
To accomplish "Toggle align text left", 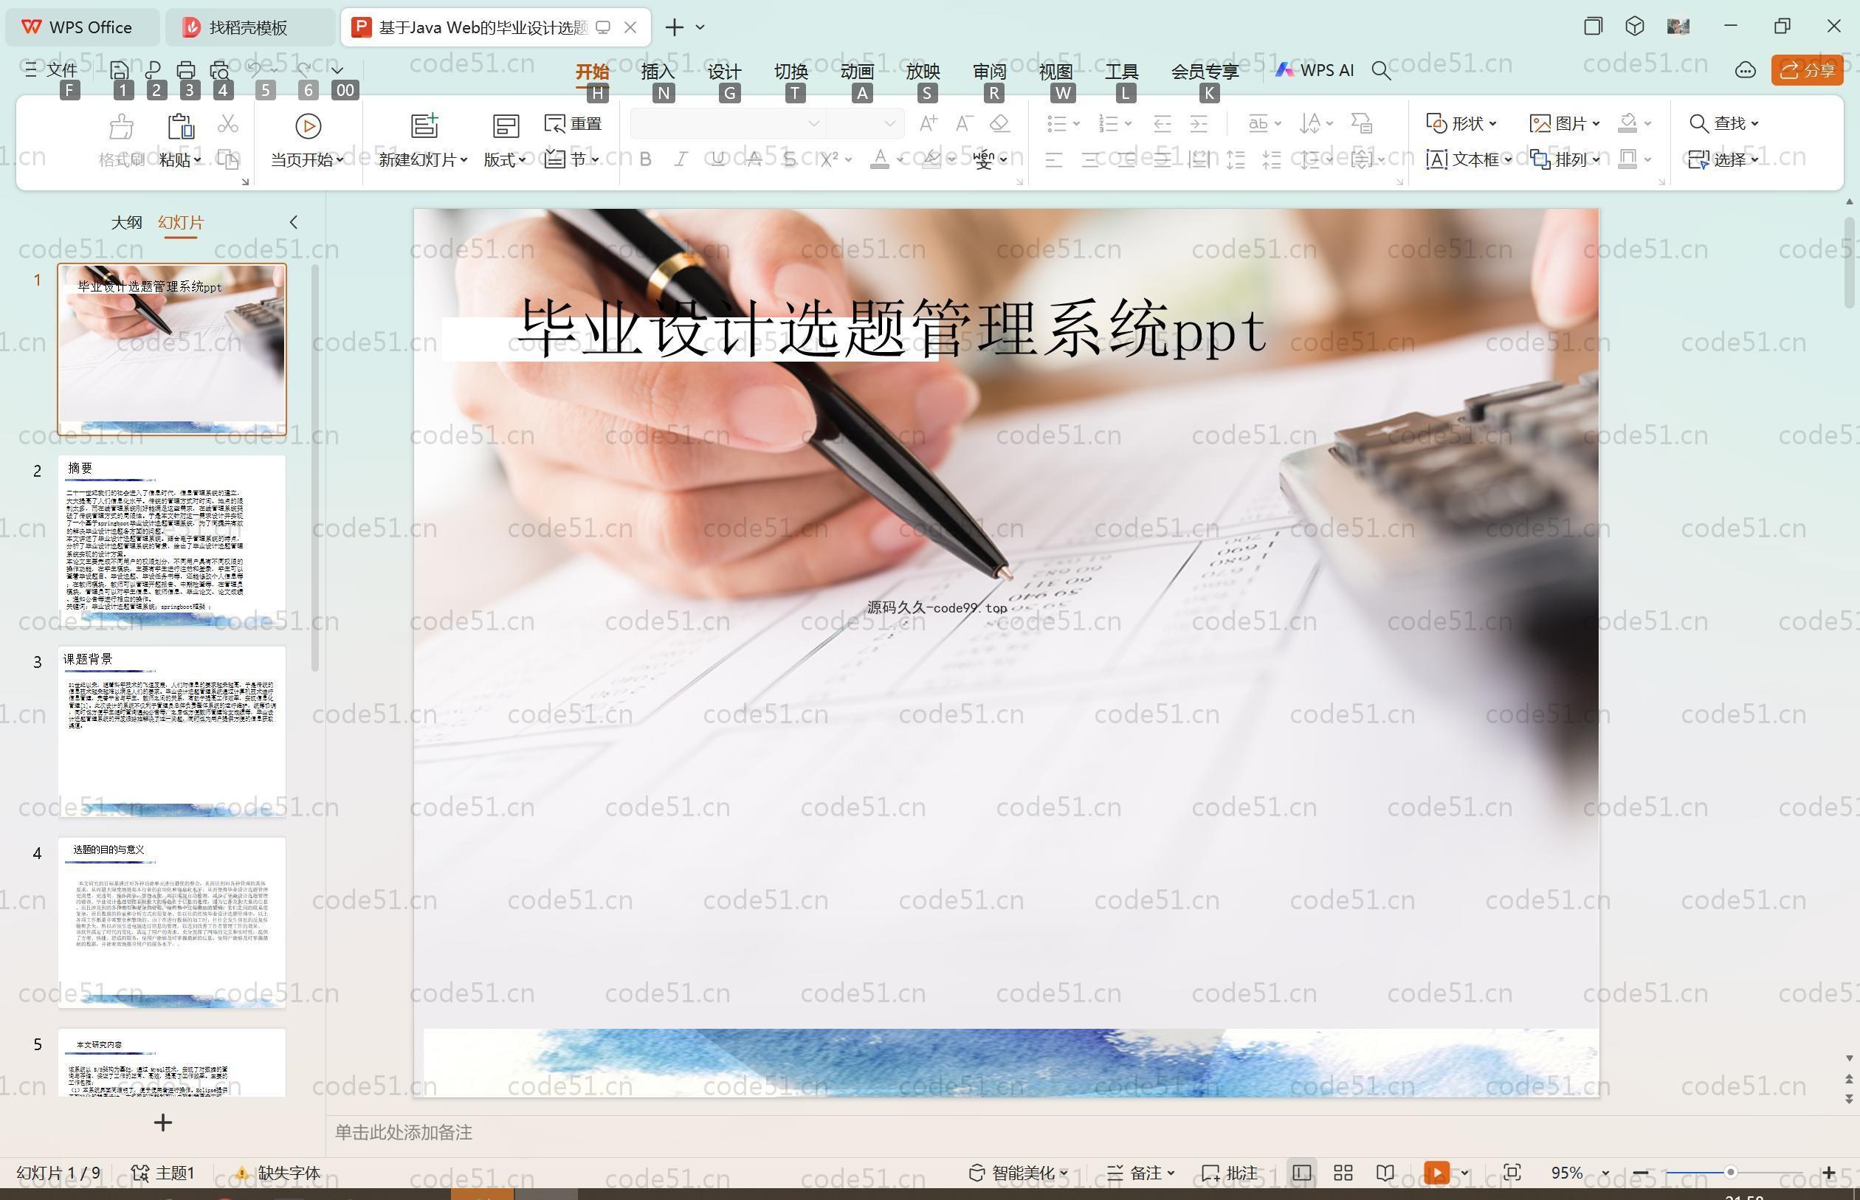I will click(x=1053, y=161).
